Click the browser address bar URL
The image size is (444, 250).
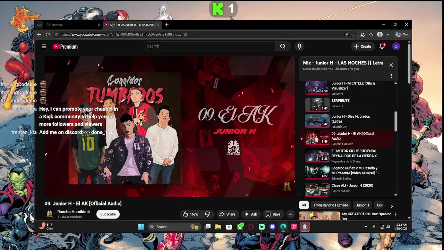[x=123, y=34]
